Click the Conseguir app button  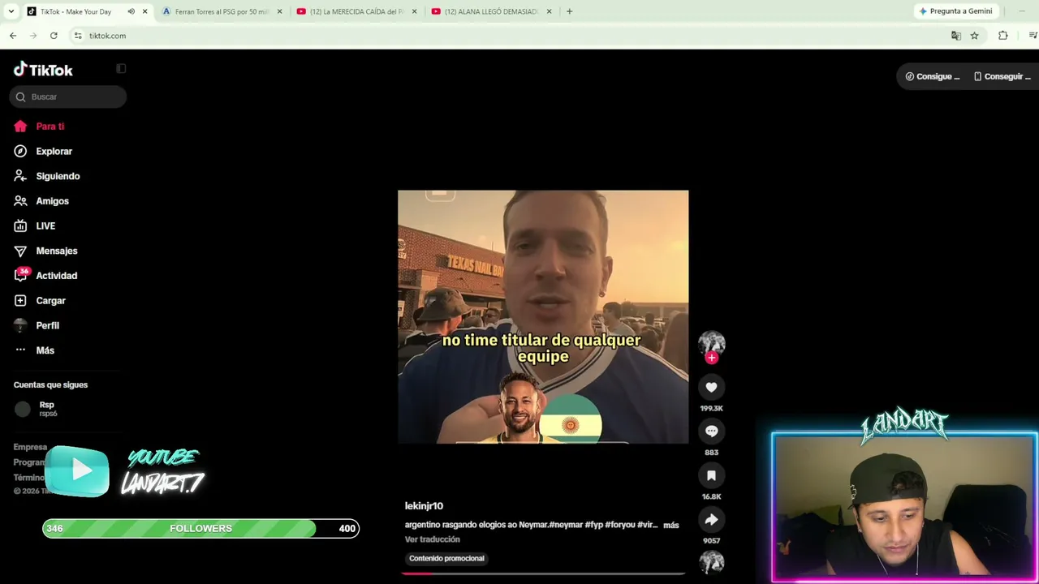pyautogui.click(x=1002, y=76)
